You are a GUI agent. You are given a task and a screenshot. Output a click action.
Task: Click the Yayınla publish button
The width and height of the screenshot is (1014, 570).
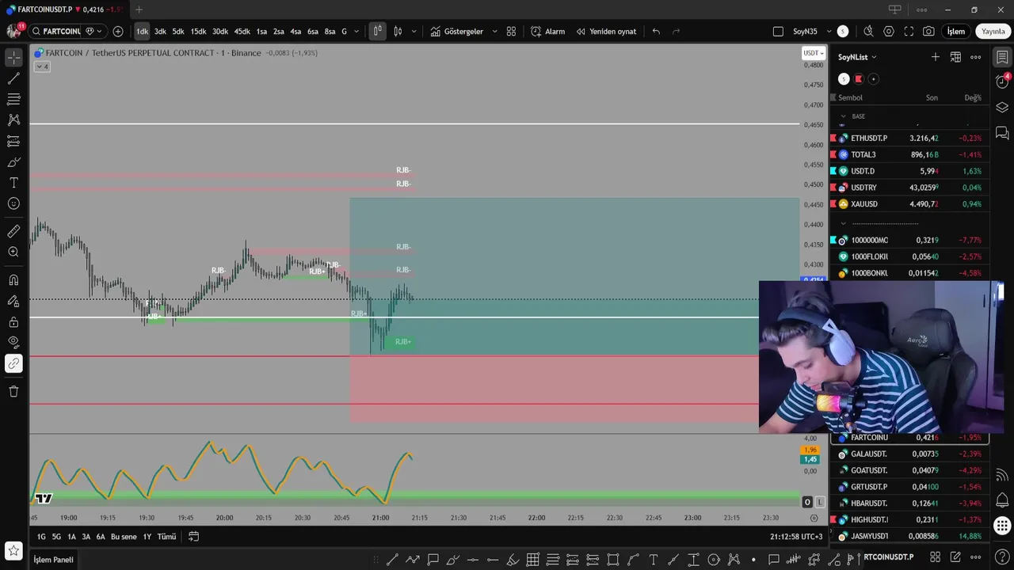[x=993, y=32]
